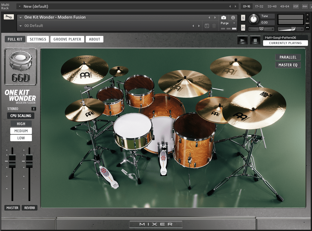Select the GGD snare logo panel
312x231 pixels.
[x=20, y=67]
